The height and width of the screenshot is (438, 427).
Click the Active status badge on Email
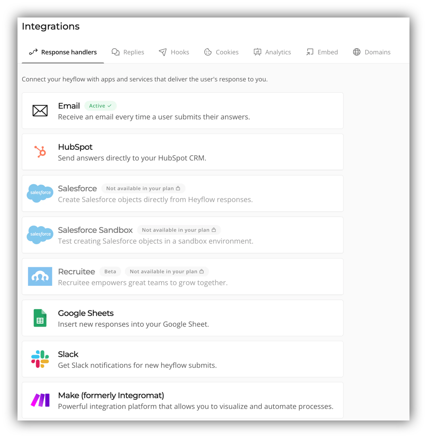[x=100, y=106]
